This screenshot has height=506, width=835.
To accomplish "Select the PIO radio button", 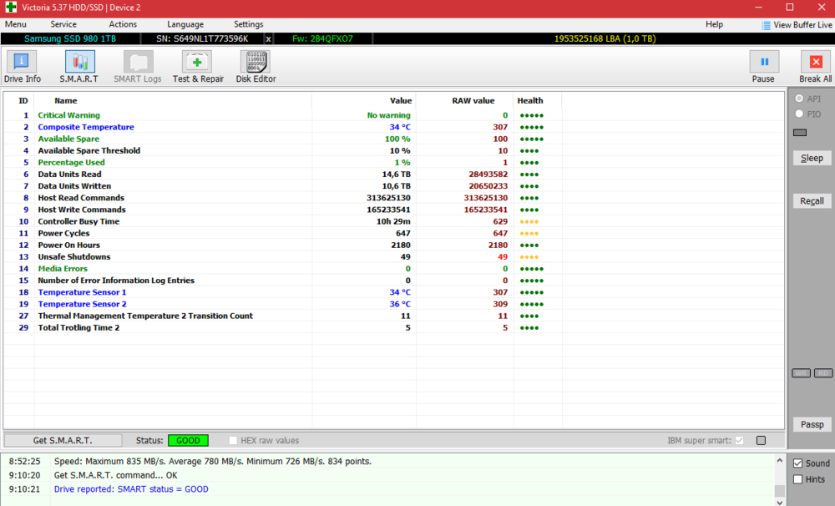I will click(799, 114).
